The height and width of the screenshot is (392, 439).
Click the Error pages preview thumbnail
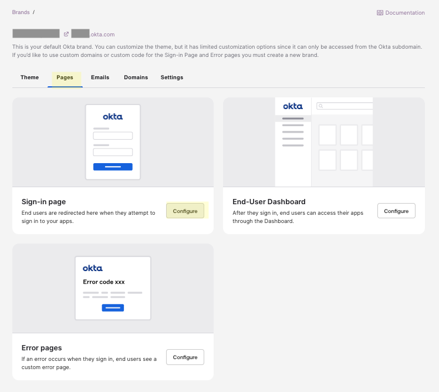113,288
